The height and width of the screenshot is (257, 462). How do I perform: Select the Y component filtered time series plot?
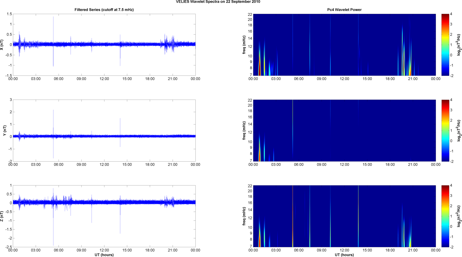pyautogui.click(x=104, y=130)
